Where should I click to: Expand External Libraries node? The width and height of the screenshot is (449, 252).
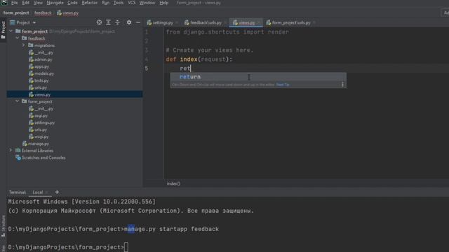11,150
